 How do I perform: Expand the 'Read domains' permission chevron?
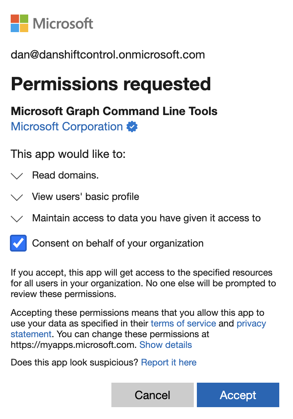[17, 175]
